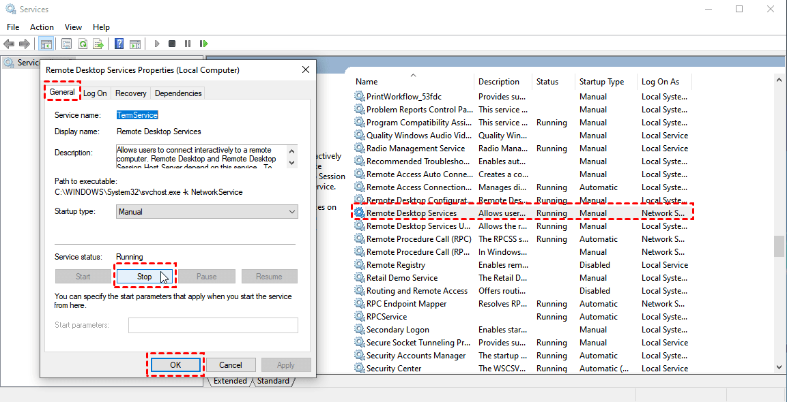Viewport: 787px width, 402px height.
Task: Click the Restart Service toolbar icon
Action: tap(203, 44)
